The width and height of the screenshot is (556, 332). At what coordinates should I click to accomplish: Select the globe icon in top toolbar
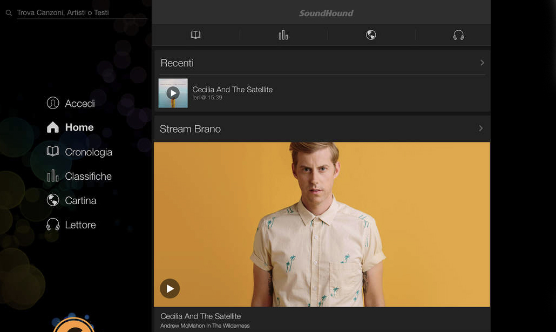(371, 35)
